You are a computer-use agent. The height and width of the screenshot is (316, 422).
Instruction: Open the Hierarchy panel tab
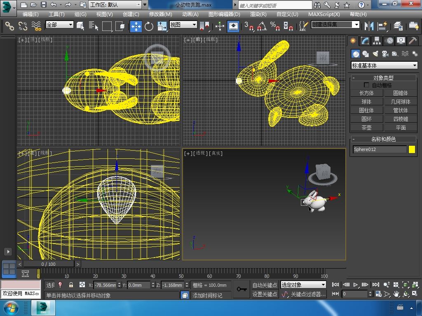(377, 41)
